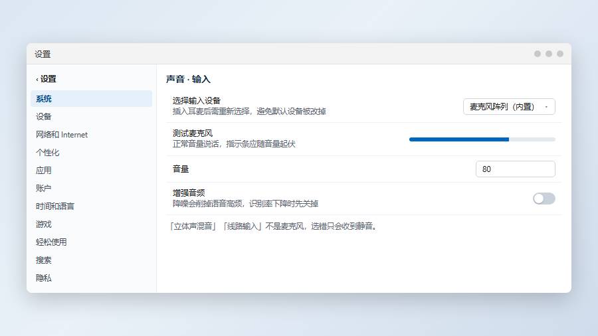Open 时间和语言 settings category
598x336 pixels.
click(x=91, y=206)
